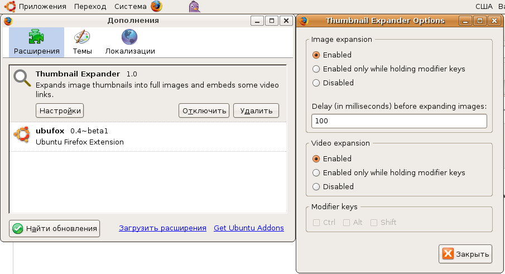Viewport: 505px width, 274px height.
Task: Select Disabled under Image expansion
Action: pos(316,83)
